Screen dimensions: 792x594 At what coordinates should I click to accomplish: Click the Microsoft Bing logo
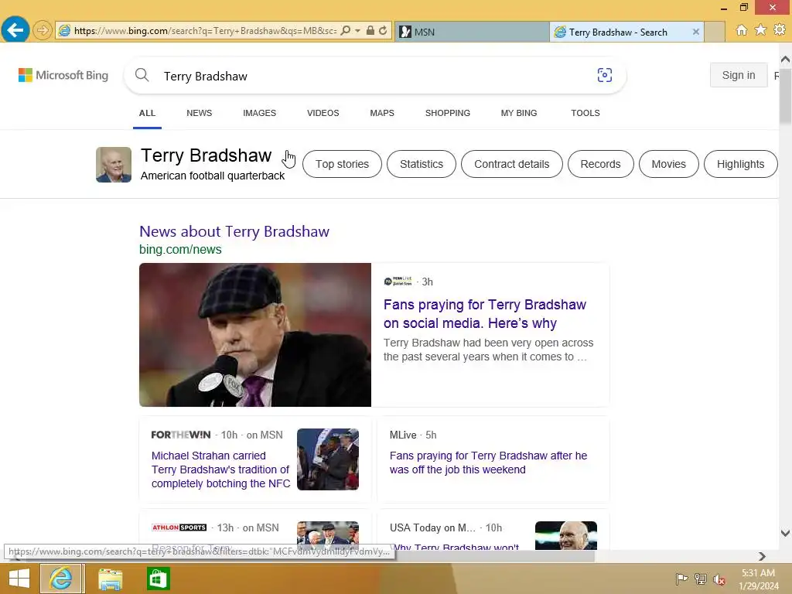coord(63,75)
